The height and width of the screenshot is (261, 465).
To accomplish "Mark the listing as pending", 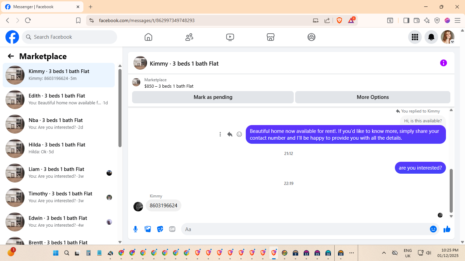I will [x=213, y=97].
